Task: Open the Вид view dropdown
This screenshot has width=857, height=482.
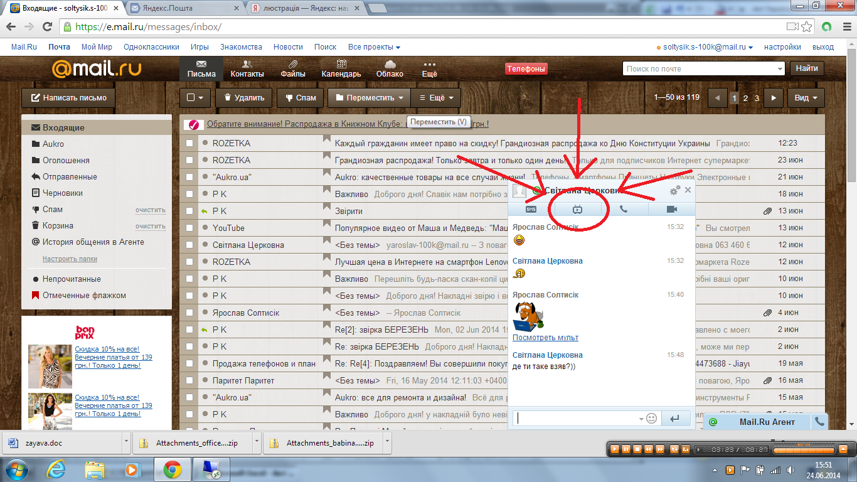Action: click(806, 98)
